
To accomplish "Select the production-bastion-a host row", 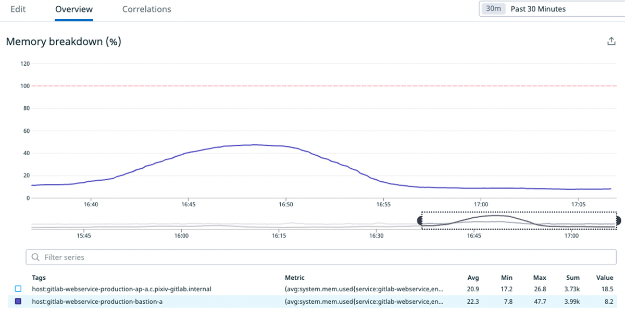I will [x=312, y=302].
